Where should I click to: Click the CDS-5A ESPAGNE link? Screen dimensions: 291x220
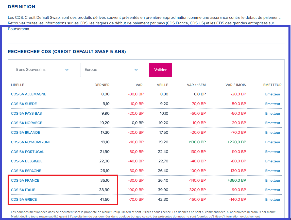(26, 171)
